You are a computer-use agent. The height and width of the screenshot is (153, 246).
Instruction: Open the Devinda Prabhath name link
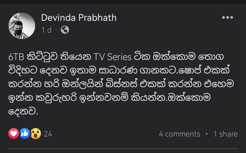tap(79, 17)
